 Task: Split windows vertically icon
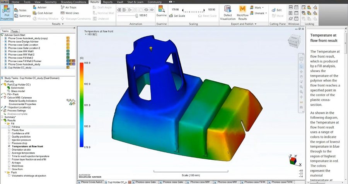[290, 13]
